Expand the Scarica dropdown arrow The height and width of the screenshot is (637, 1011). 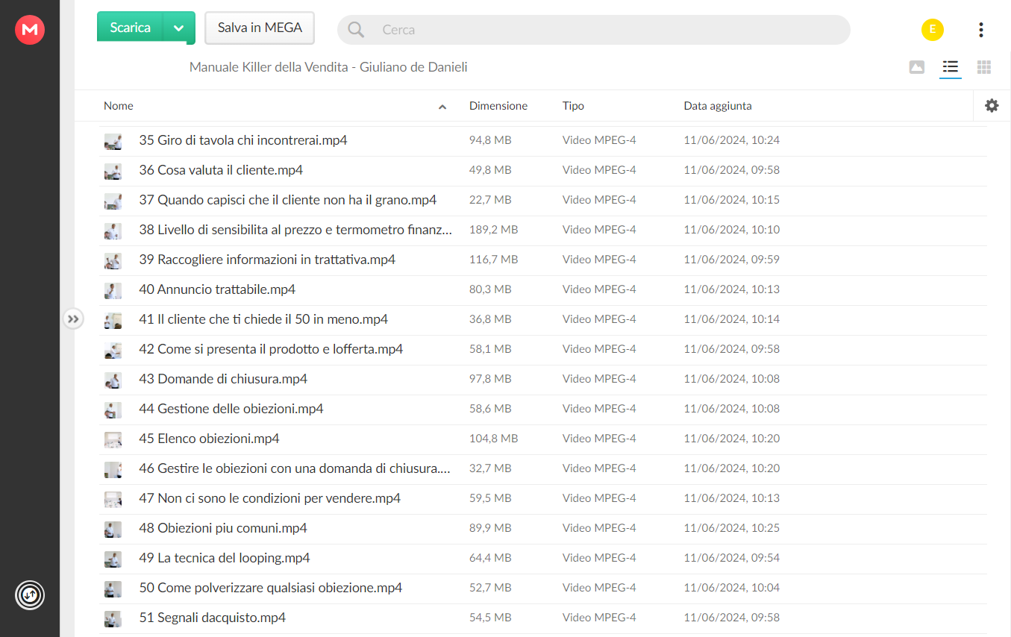click(178, 28)
